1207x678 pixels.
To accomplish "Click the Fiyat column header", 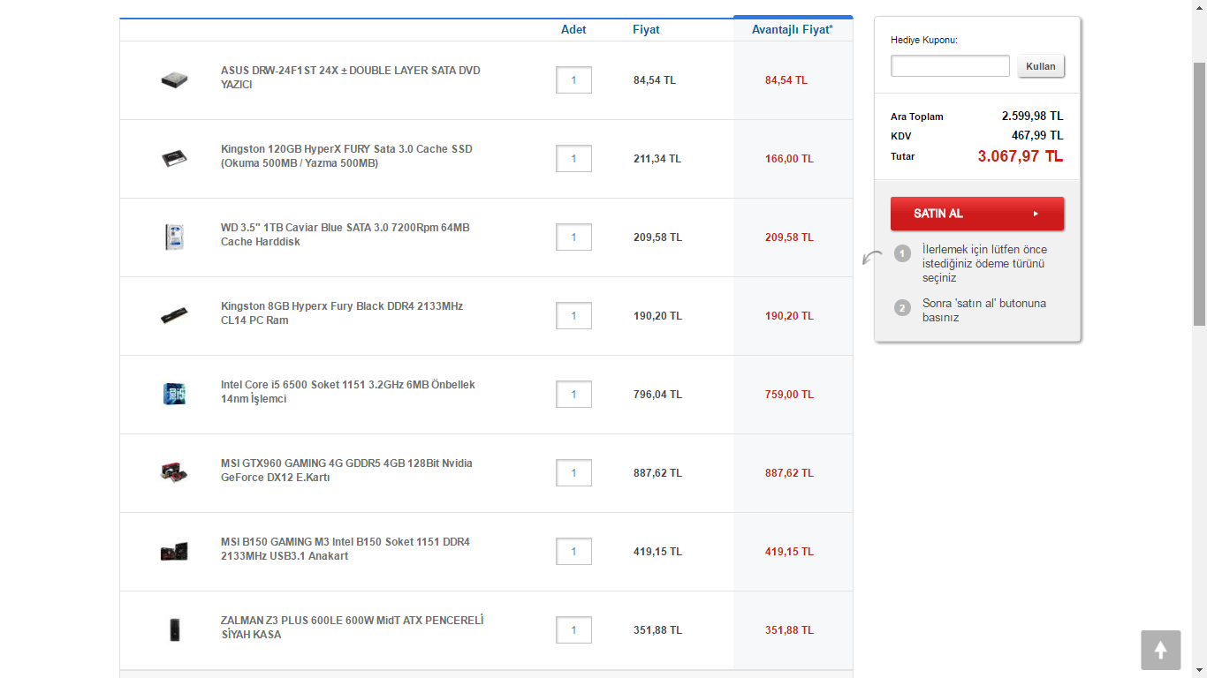I will (x=646, y=30).
